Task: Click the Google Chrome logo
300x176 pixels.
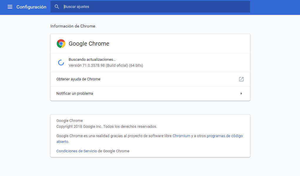Action: tap(61, 44)
